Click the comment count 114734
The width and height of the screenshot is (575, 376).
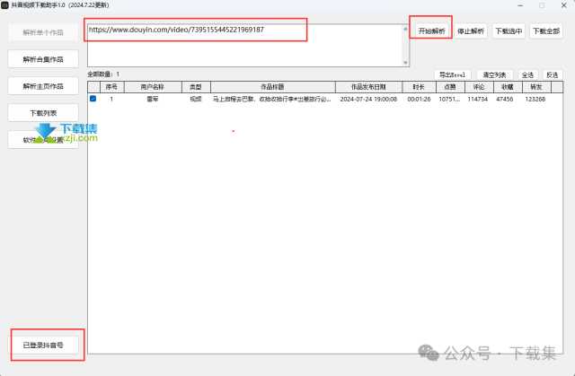(477, 100)
